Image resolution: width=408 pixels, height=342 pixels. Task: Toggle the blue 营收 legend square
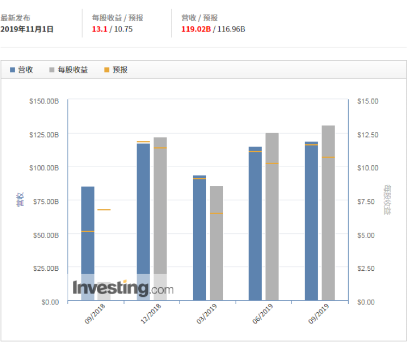(x=12, y=70)
